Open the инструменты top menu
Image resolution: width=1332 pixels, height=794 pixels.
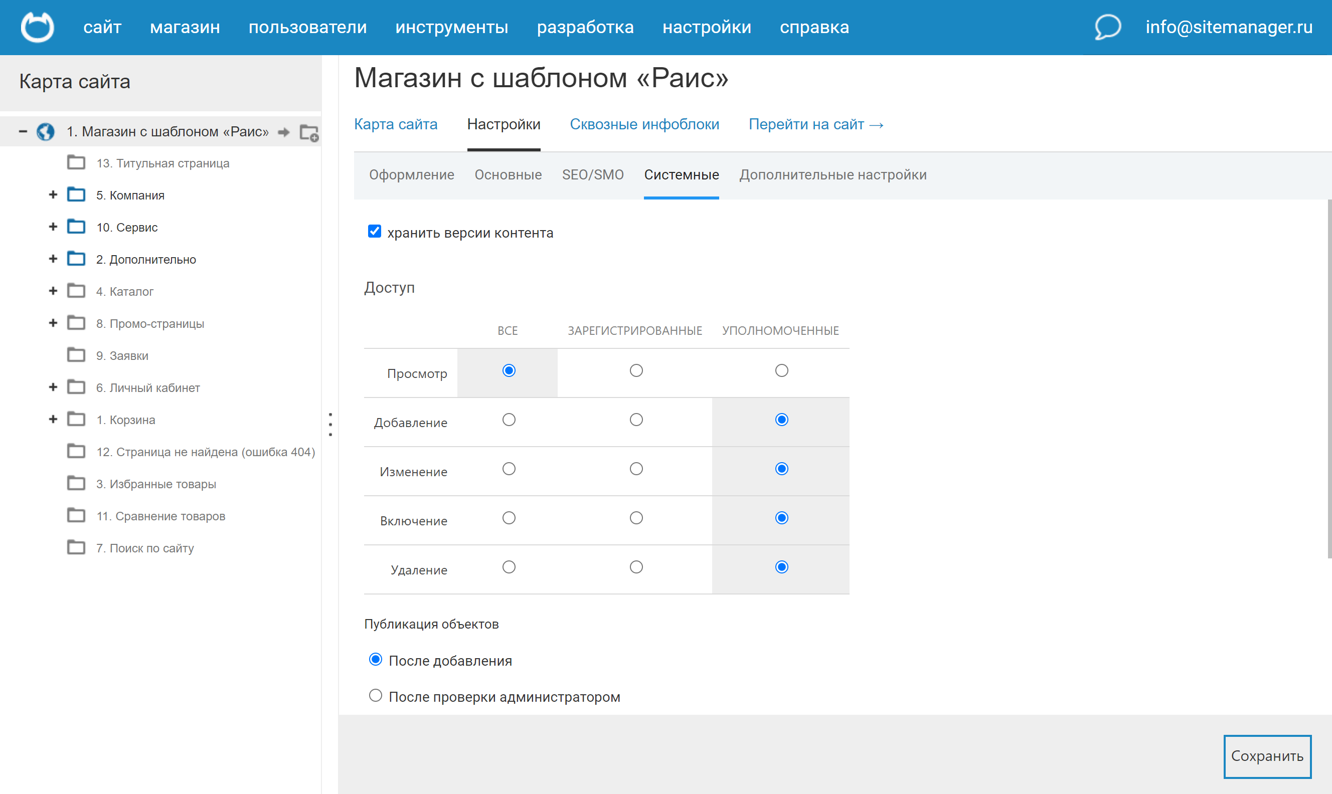tap(452, 27)
